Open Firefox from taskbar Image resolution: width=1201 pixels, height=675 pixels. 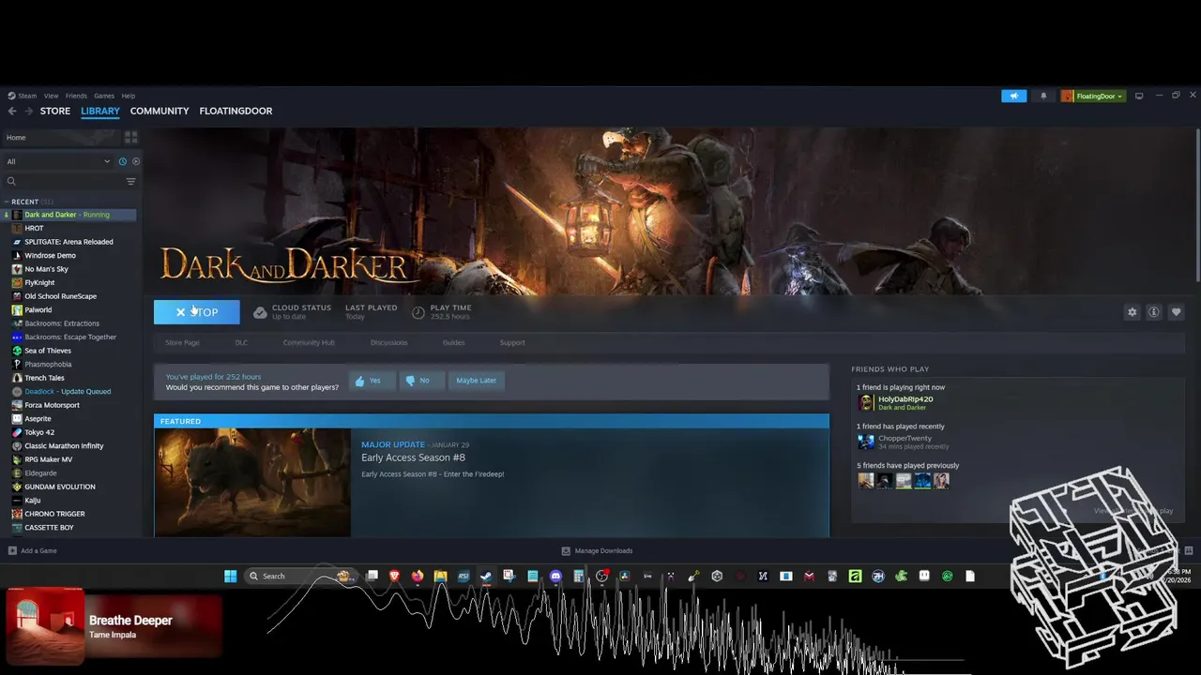[x=418, y=576]
